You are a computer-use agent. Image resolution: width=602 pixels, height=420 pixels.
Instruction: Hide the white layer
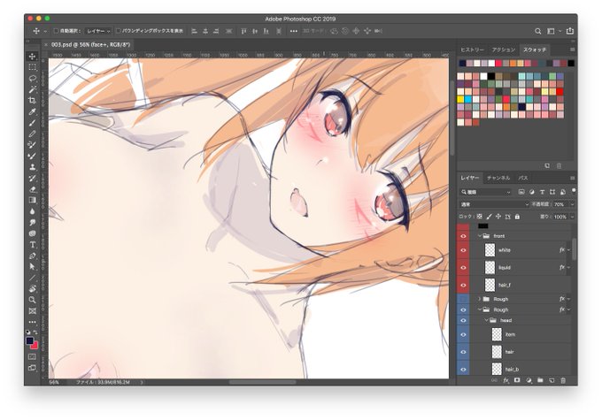[x=463, y=250]
